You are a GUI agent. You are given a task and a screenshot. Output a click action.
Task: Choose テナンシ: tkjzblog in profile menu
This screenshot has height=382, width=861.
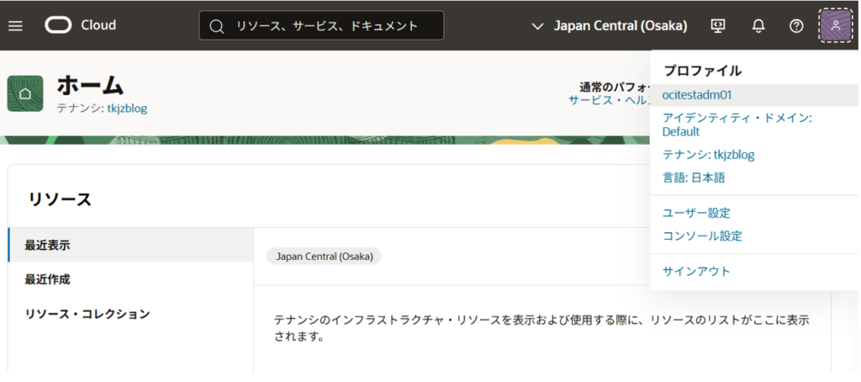(x=708, y=155)
